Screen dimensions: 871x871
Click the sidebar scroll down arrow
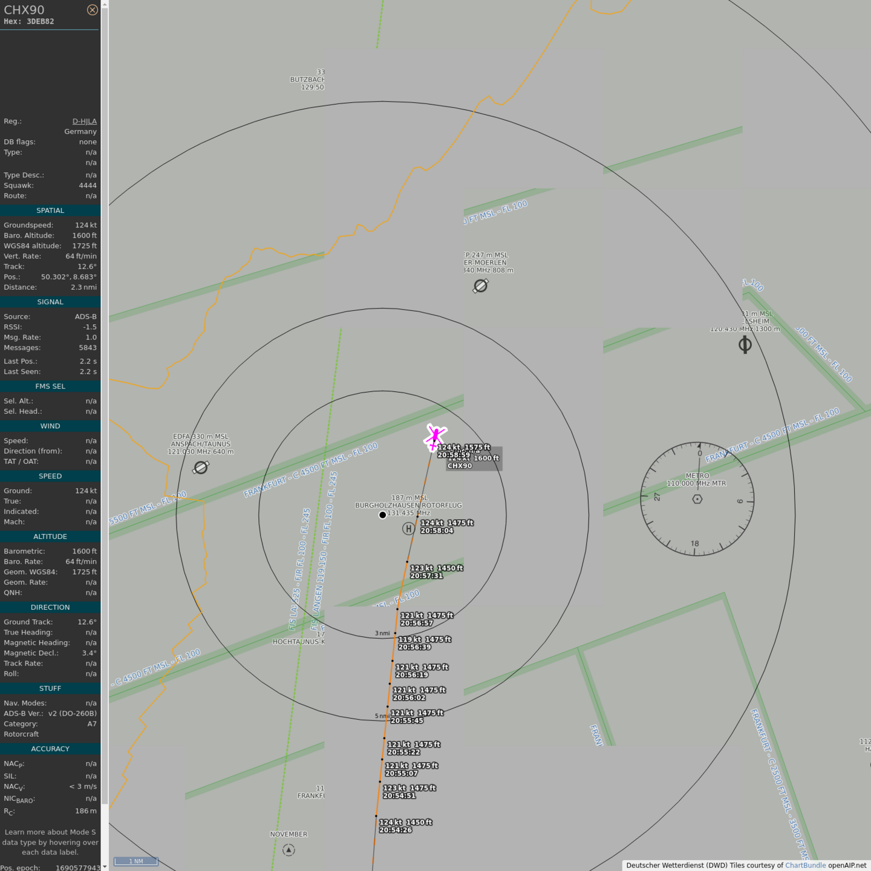click(x=105, y=866)
